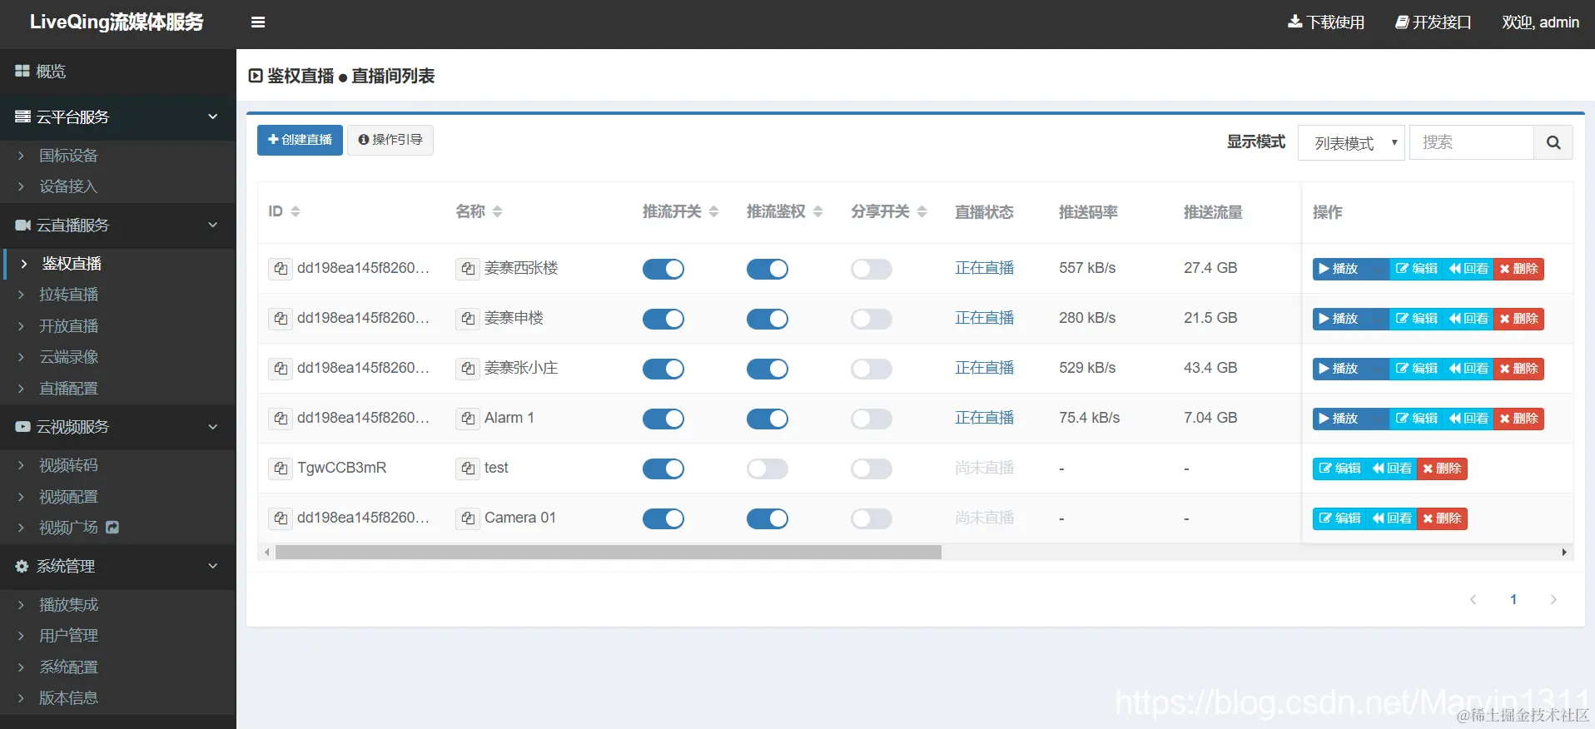
Task: Go to previous page arrow
Action: click(x=1473, y=599)
